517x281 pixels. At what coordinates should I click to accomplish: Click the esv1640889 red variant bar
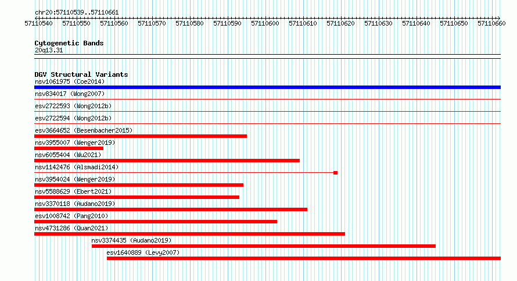[x=304, y=258]
